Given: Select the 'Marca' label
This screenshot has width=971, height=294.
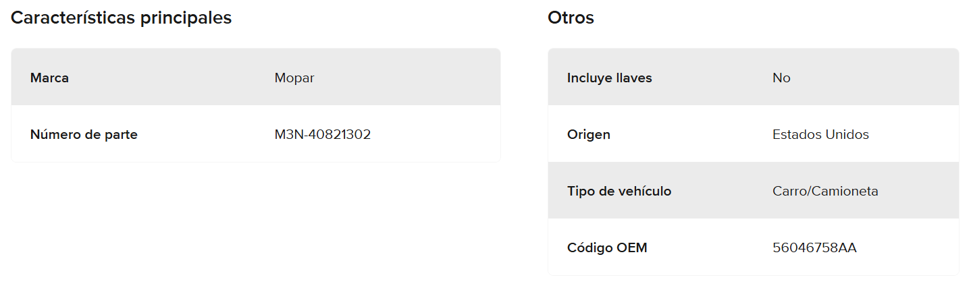Looking at the screenshot, I should pos(49,78).
